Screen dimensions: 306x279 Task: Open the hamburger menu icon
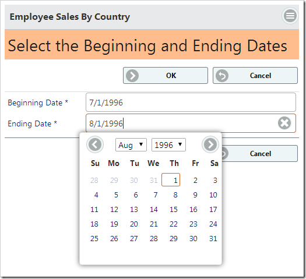coord(290,16)
